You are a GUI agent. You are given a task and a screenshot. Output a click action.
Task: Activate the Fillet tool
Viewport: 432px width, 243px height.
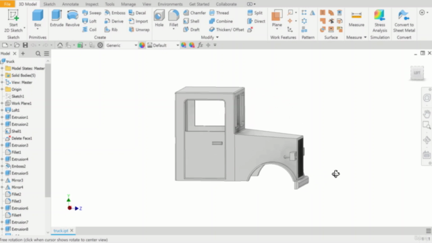[x=173, y=18]
